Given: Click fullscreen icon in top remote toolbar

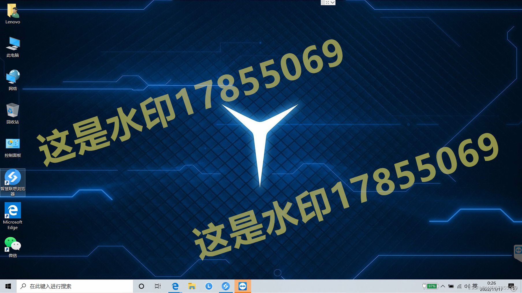Looking at the screenshot, I should point(327,2).
